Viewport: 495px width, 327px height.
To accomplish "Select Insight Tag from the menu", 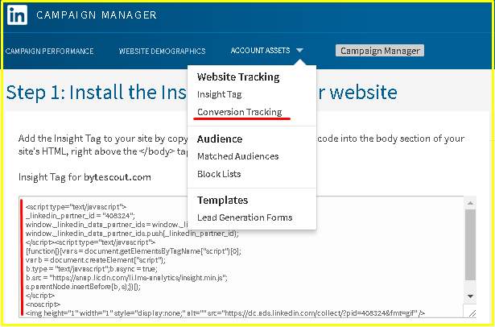I will (x=220, y=94).
